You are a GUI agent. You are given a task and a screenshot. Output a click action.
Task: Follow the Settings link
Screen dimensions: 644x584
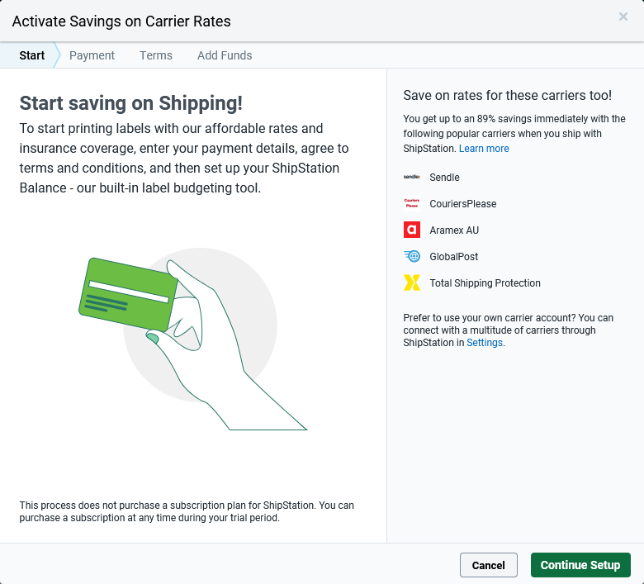(x=485, y=342)
